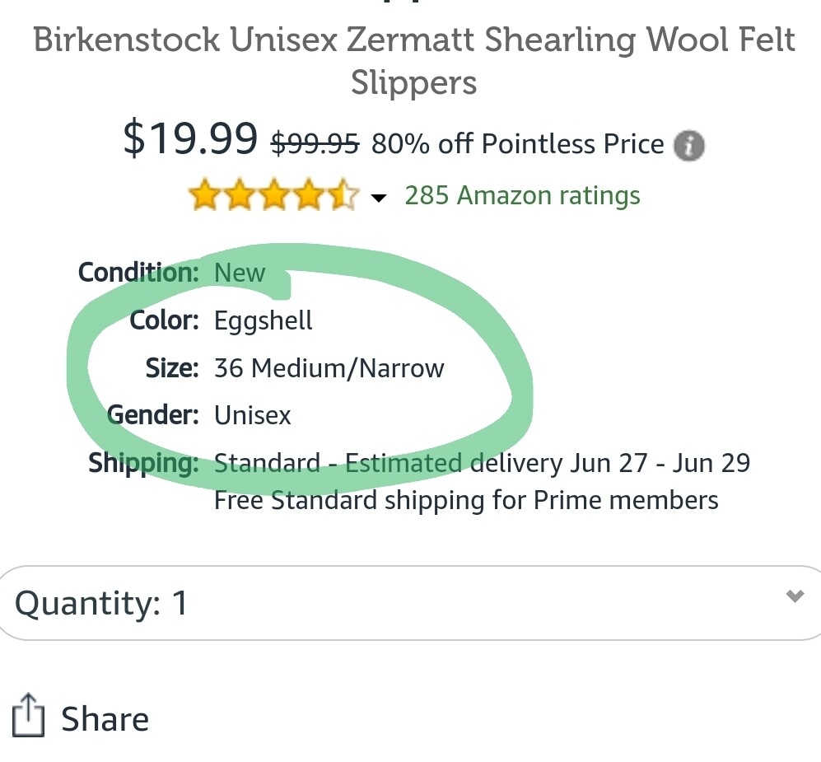Screen dimensions: 821x762
Task: Click the Quantity chevron arrow
Action: click(795, 596)
